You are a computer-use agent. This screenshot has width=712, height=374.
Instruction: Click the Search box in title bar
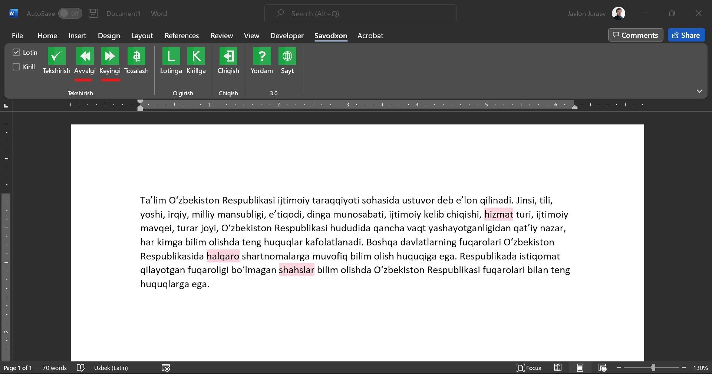[360, 14]
